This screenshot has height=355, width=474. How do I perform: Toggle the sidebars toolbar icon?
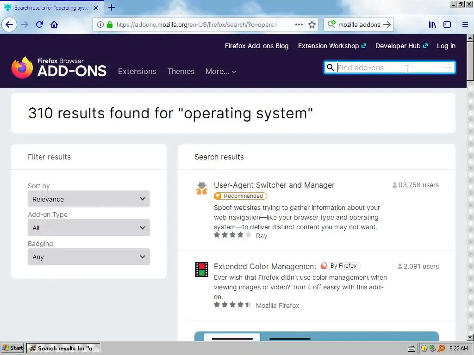click(x=447, y=24)
